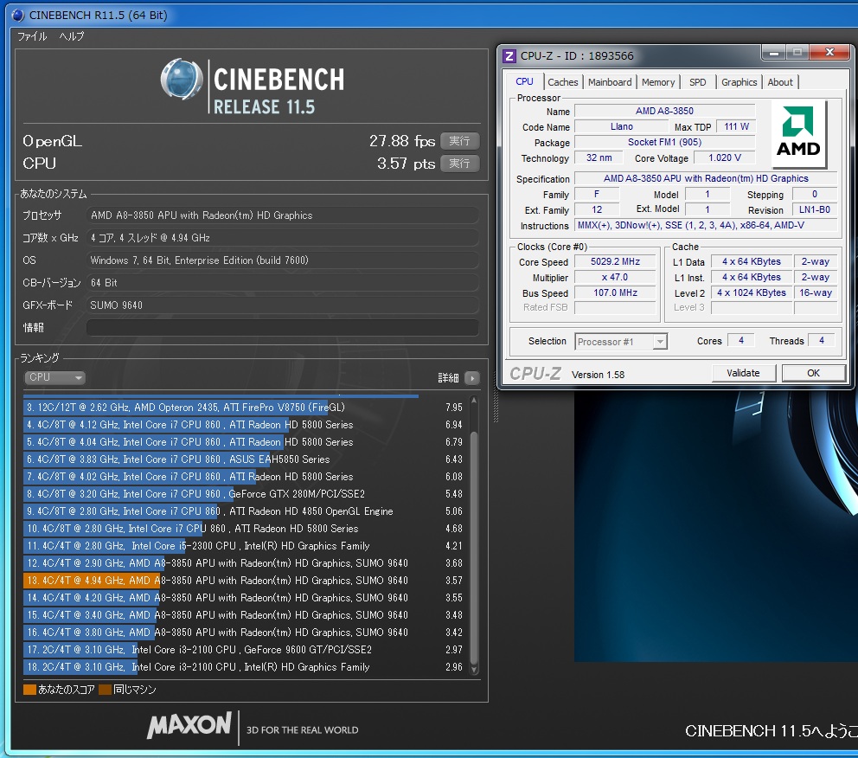Open the Mainboard tab

(610, 82)
